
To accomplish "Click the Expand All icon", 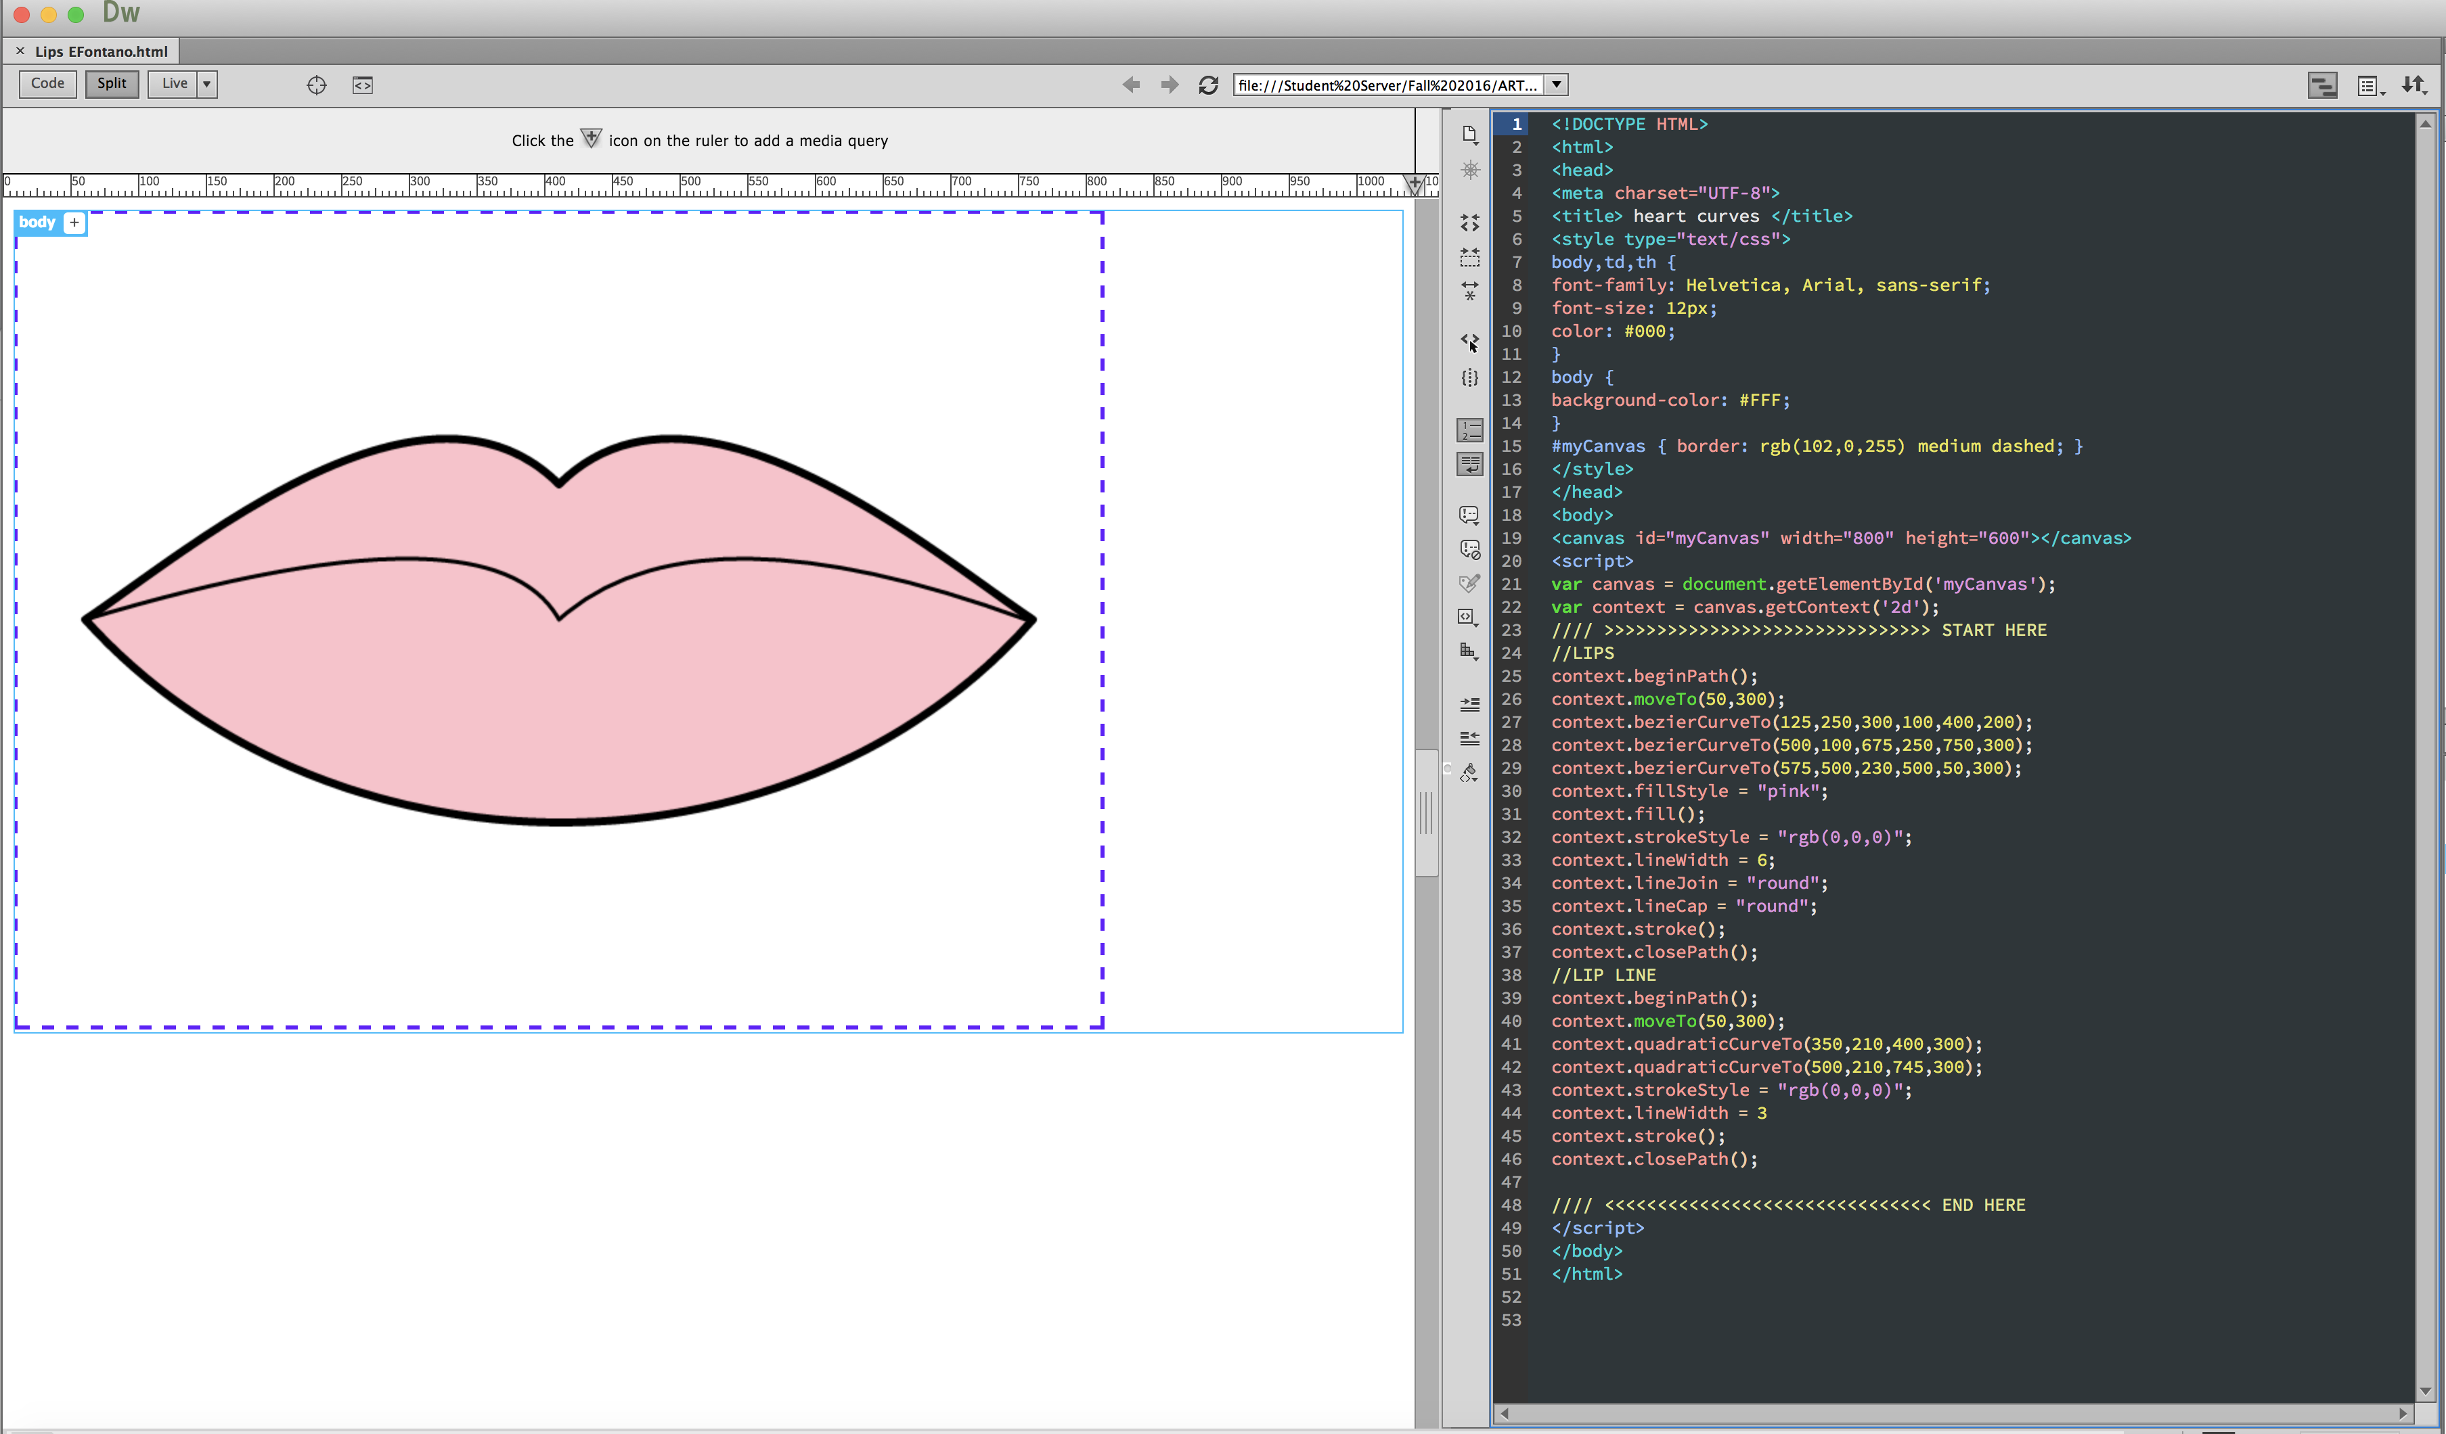I will [1469, 291].
